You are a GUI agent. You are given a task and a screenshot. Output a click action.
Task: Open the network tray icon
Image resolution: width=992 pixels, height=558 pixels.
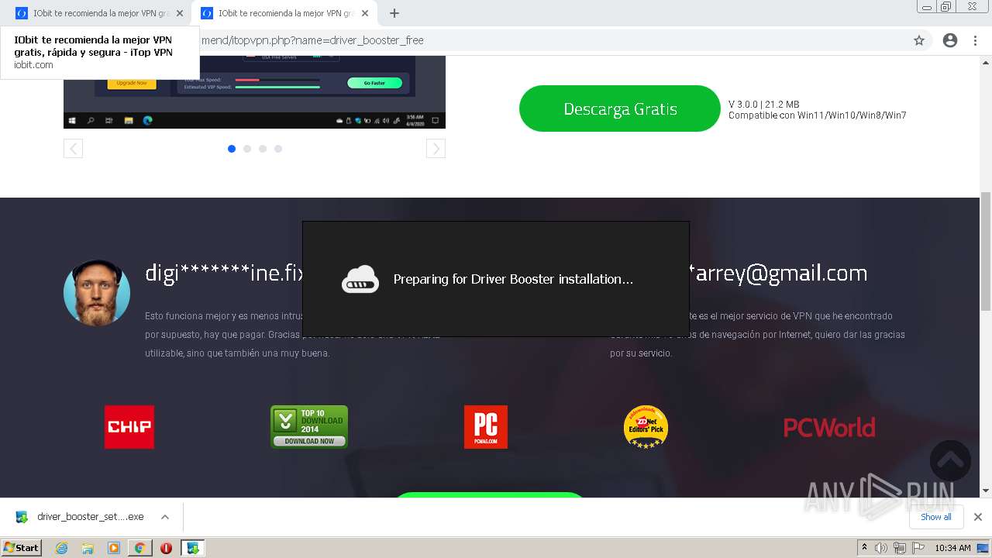pos(900,548)
